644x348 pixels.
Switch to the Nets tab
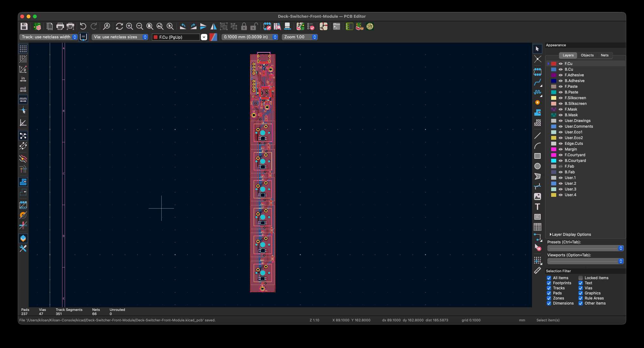click(x=604, y=55)
